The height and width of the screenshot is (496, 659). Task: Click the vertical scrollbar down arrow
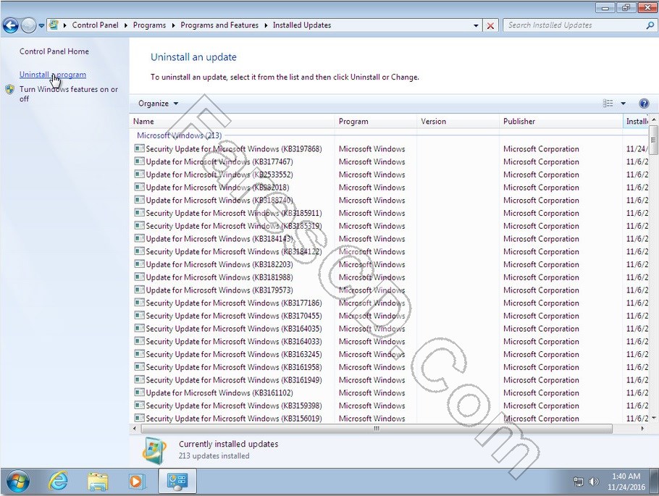point(653,419)
